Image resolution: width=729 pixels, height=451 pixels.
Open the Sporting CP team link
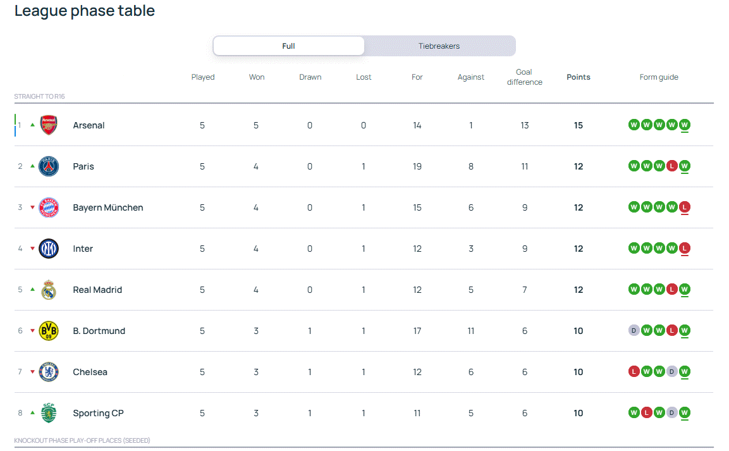point(98,413)
